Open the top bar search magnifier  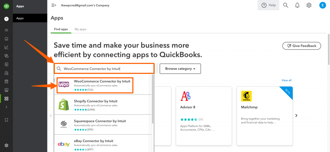[286, 5]
